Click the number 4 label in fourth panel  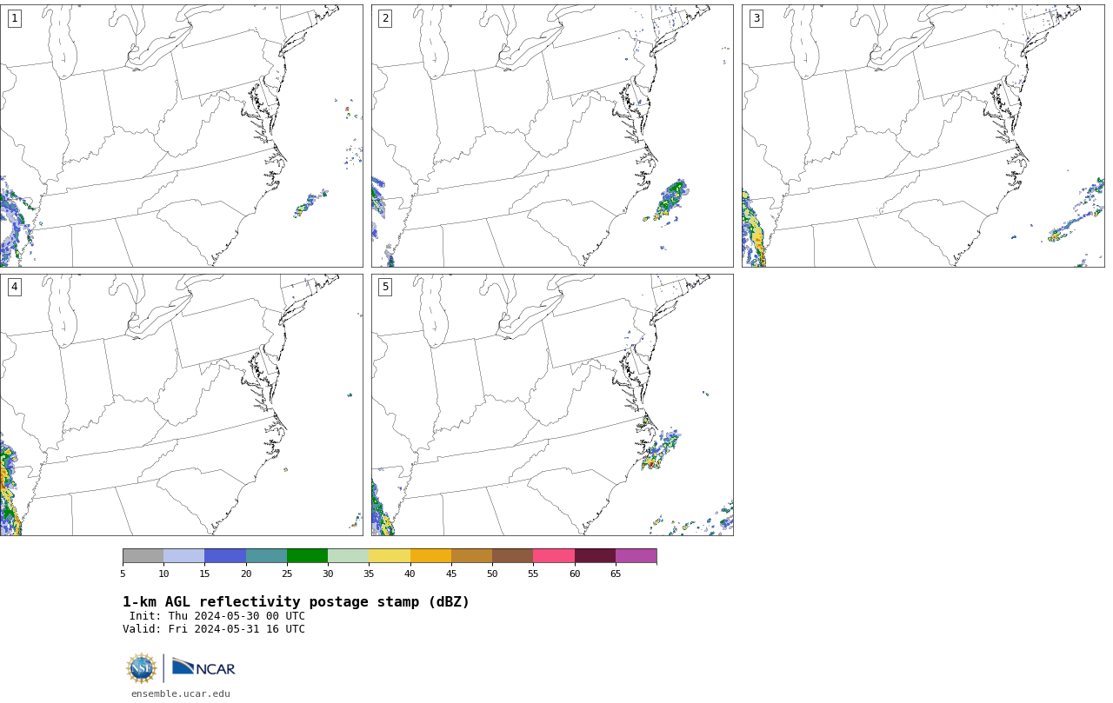tap(14, 287)
